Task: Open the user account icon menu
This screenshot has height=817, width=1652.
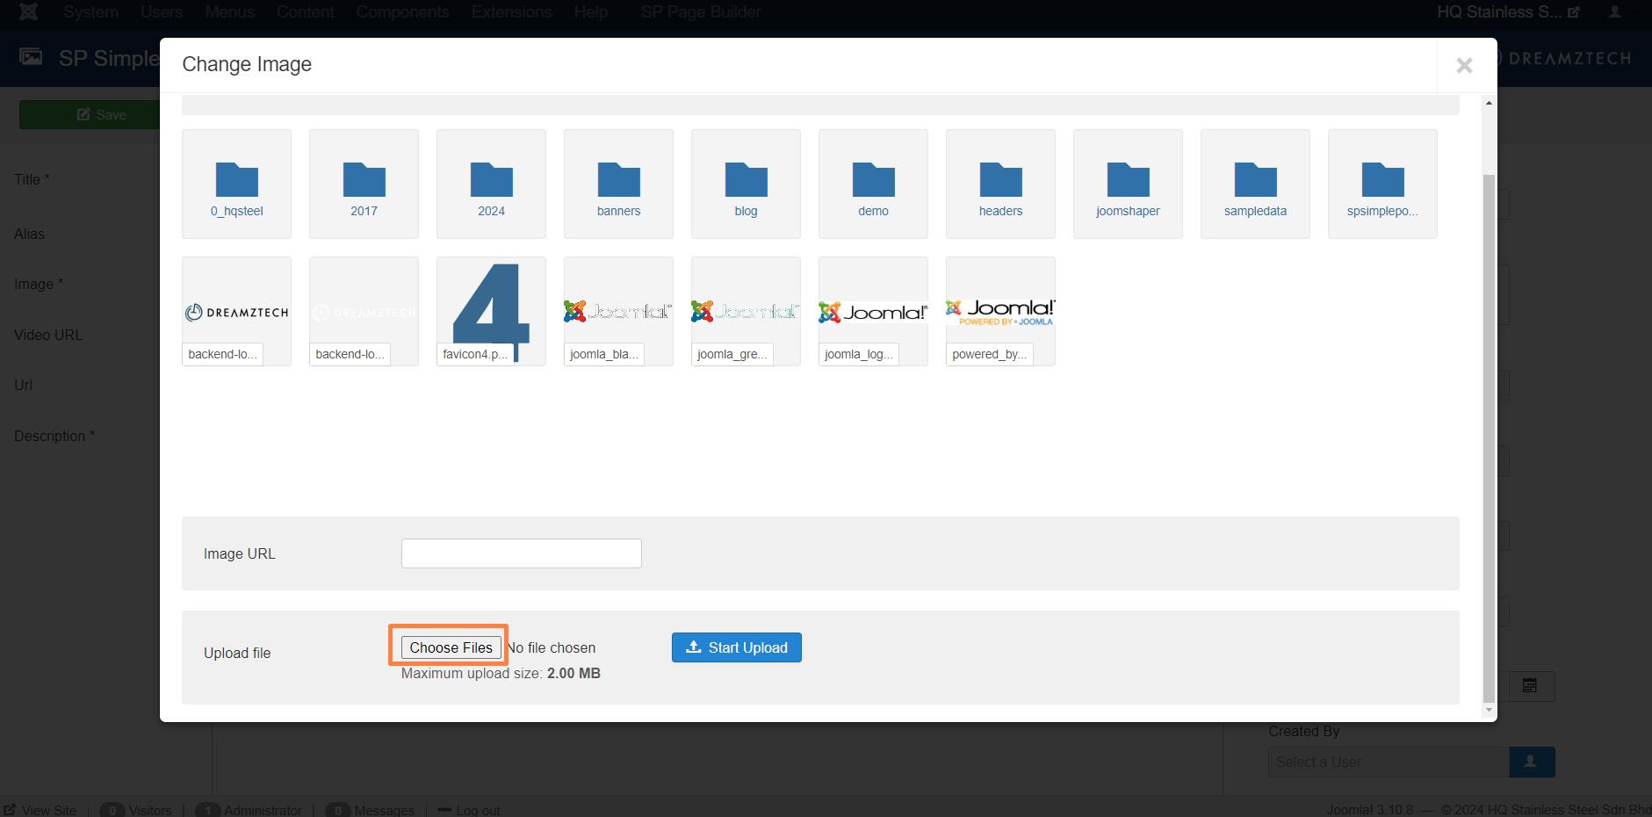Action: [1614, 12]
